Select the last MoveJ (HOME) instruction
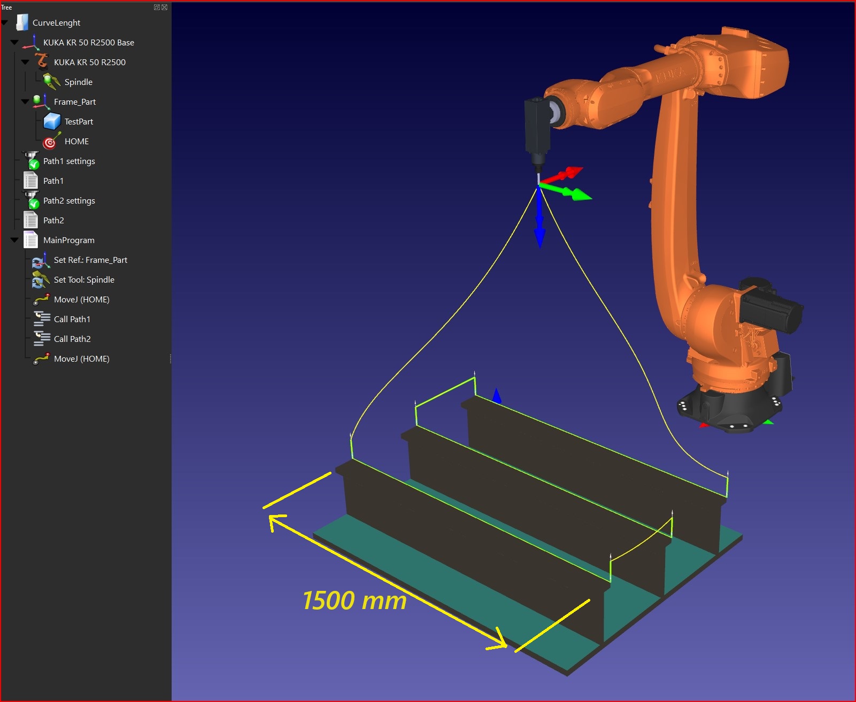Screen dimensions: 856x702 coord(81,359)
